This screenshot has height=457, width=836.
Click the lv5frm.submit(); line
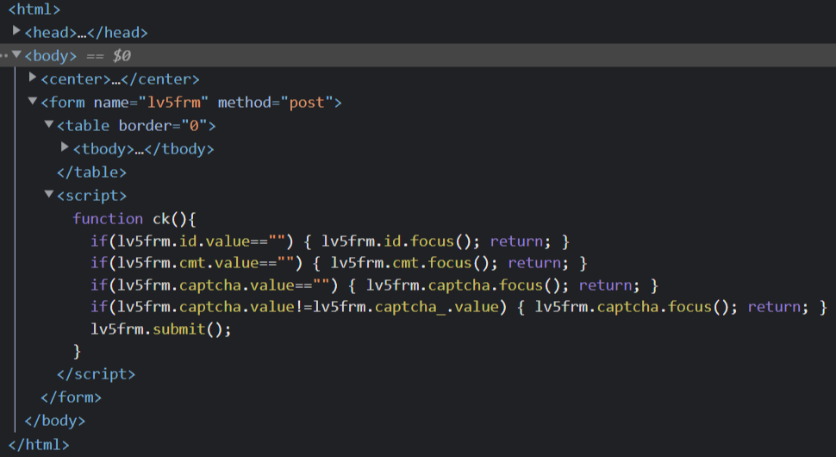[x=160, y=329]
